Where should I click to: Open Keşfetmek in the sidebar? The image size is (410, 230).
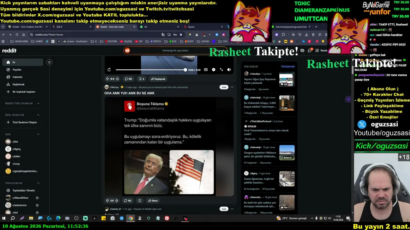coord(22,84)
